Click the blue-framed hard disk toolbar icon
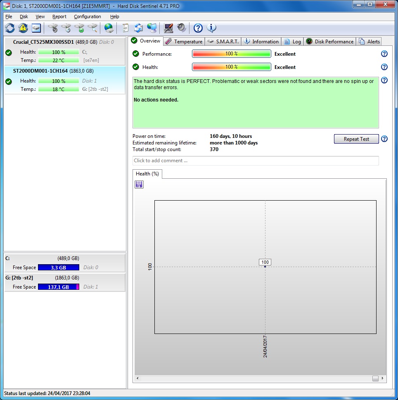The width and height of the screenshot is (398, 400). click(36, 28)
